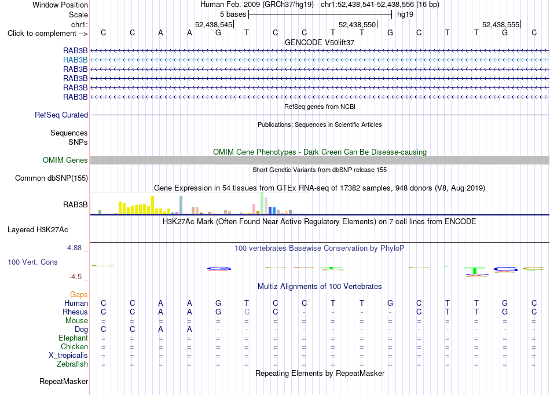The height and width of the screenshot is (395, 550).
Task: Click the light green bar in GTEx chart
Action: pyautogui.click(x=262, y=203)
